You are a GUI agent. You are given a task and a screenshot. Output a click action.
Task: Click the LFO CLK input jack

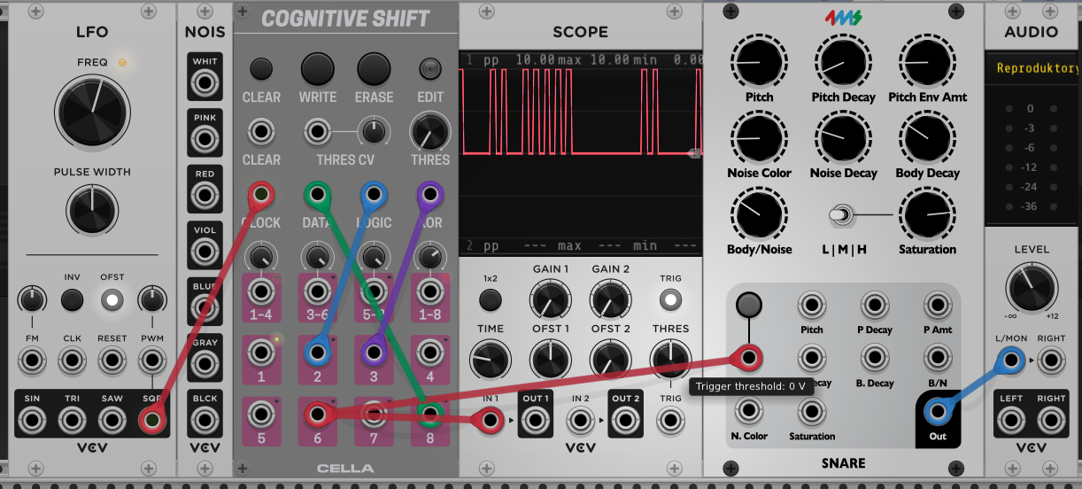tap(72, 361)
